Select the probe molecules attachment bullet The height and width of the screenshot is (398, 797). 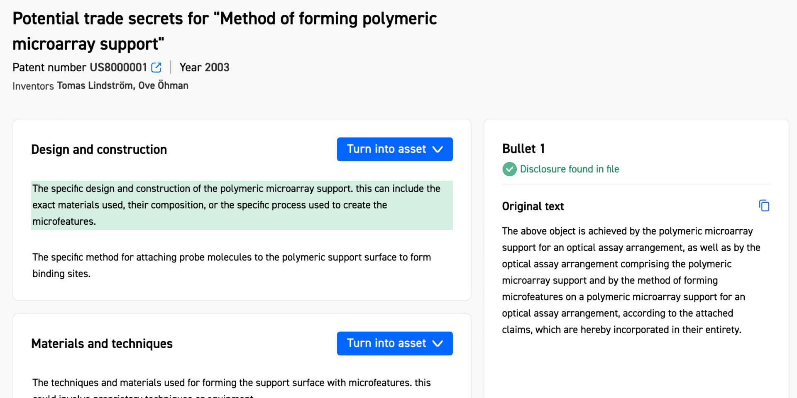coord(232,265)
